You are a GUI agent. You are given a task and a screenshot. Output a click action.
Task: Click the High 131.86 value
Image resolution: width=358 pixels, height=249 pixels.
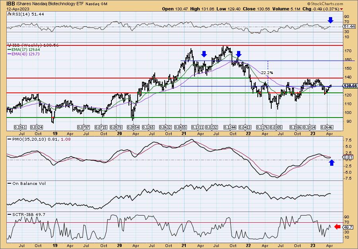202,9
